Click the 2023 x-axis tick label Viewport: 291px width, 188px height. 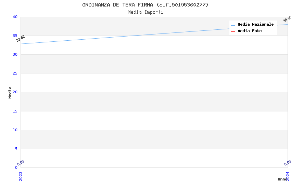[21, 176]
